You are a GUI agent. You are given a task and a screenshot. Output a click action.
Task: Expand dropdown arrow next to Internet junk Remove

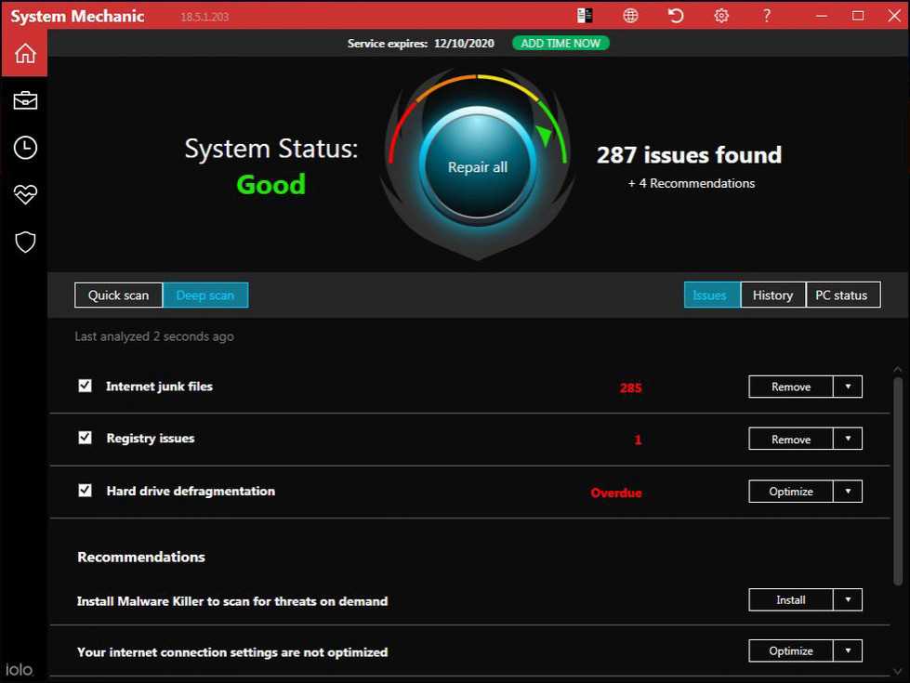848,387
